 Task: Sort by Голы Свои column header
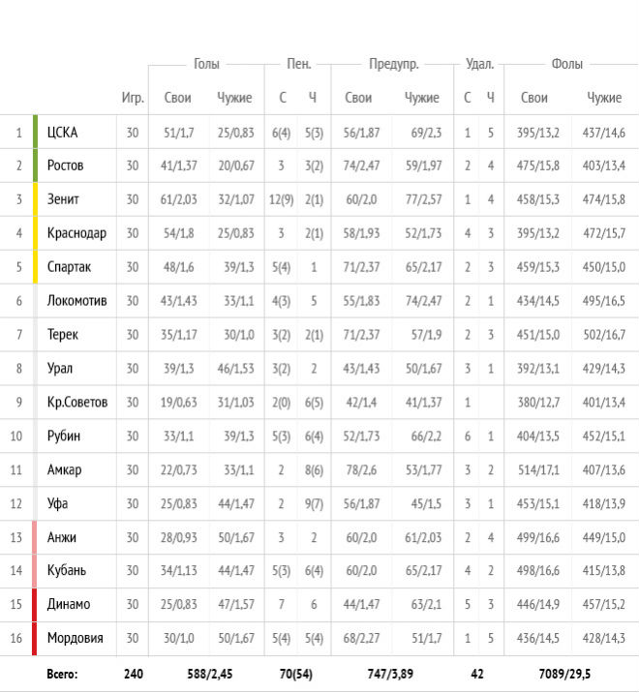pos(178,98)
